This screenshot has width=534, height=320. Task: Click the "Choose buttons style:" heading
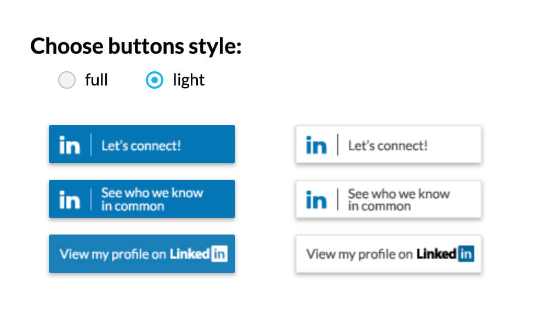coord(136,46)
